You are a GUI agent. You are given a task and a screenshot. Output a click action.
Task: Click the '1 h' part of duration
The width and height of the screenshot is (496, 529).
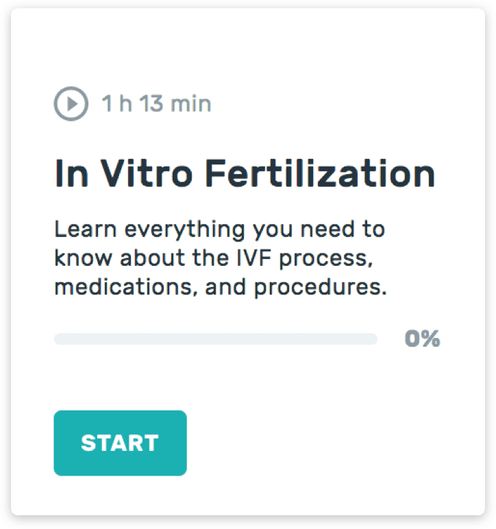(116, 103)
